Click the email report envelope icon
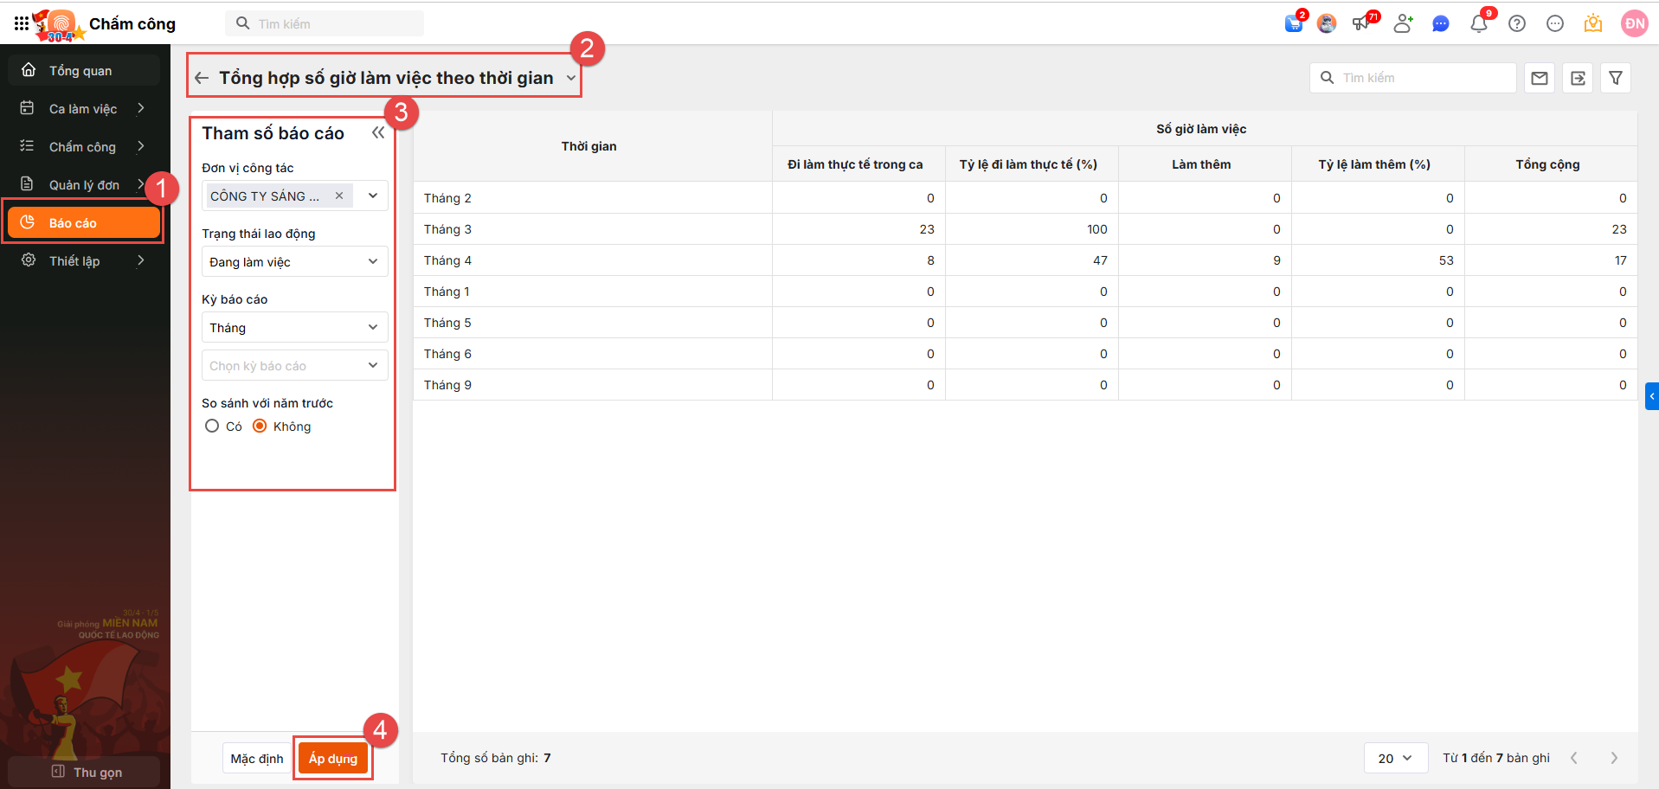 point(1540,78)
